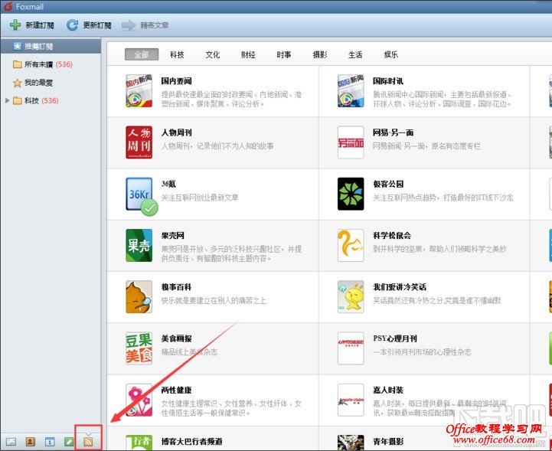The width and height of the screenshot is (552, 451).
Task: Click the 嘉人时装 marie claire icon
Action: click(x=351, y=400)
